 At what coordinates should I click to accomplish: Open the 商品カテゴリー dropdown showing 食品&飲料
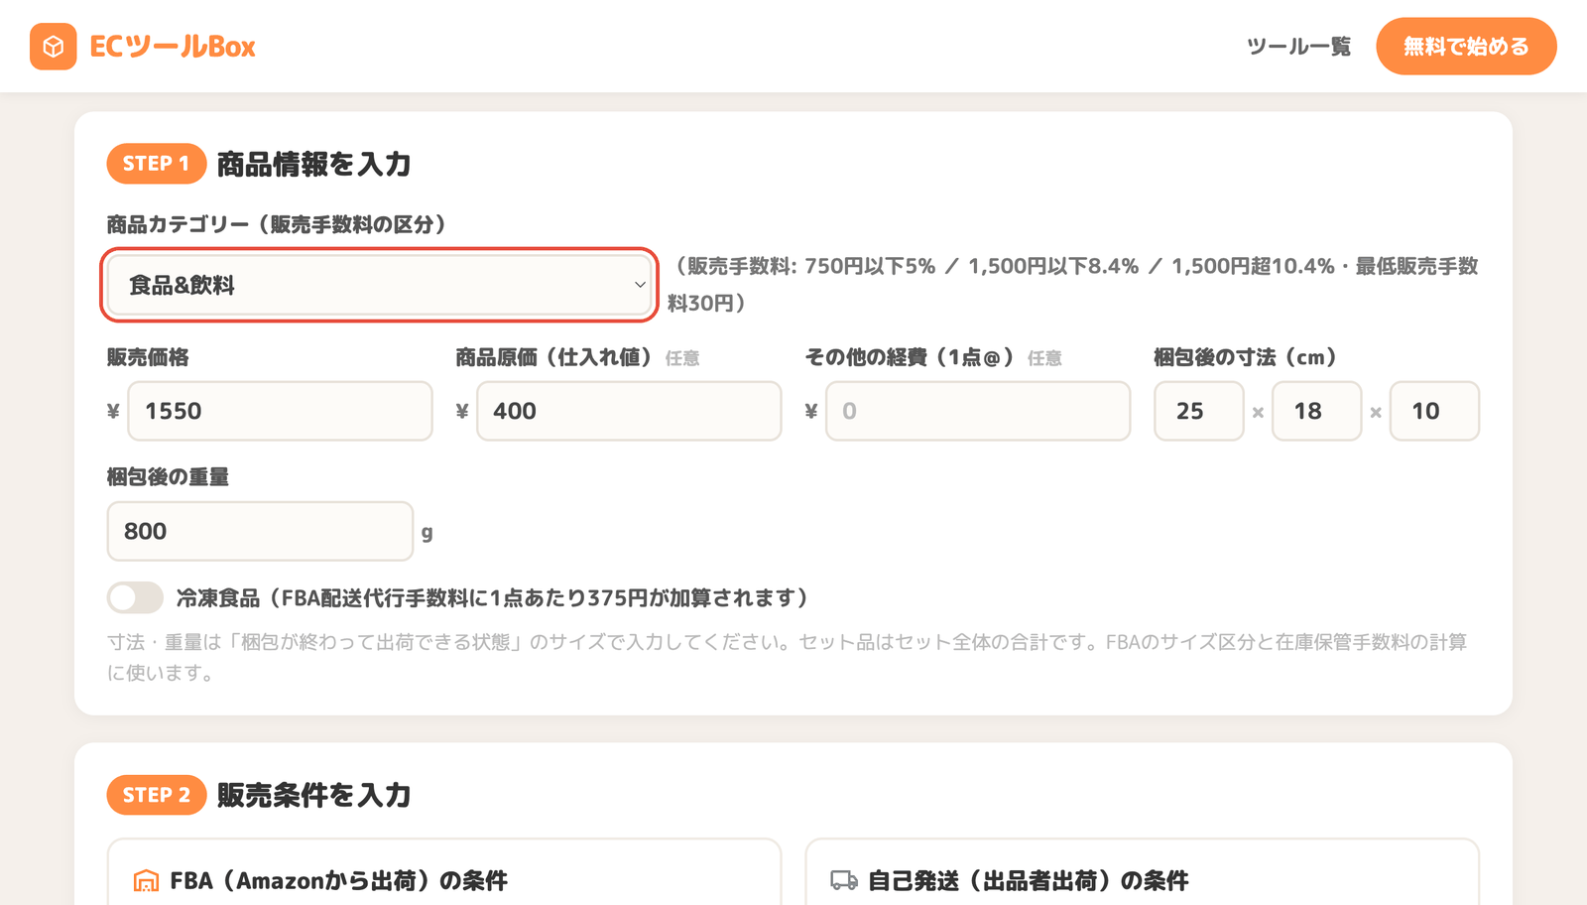pyautogui.click(x=379, y=285)
